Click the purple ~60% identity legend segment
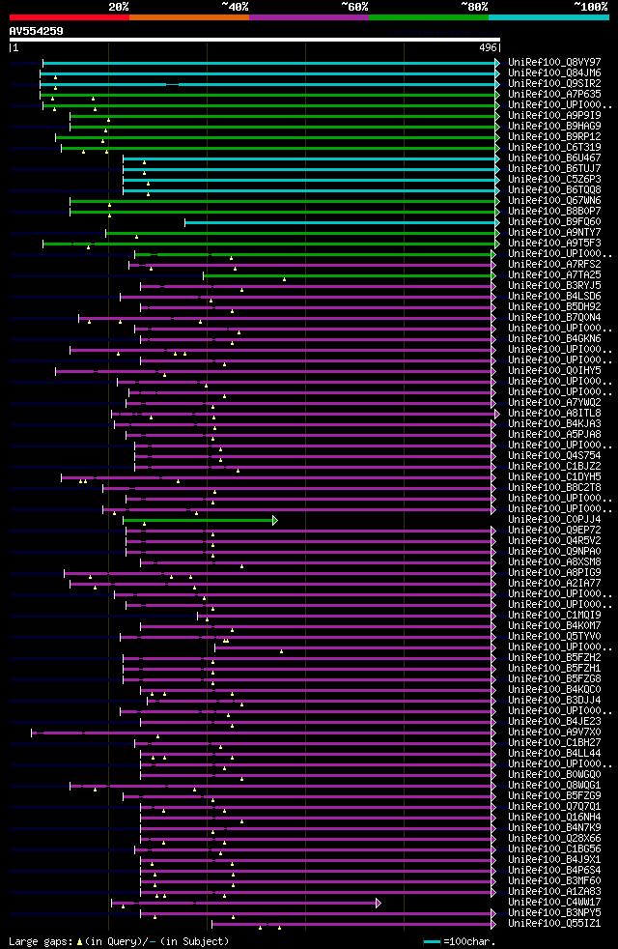 pos(309,17)
